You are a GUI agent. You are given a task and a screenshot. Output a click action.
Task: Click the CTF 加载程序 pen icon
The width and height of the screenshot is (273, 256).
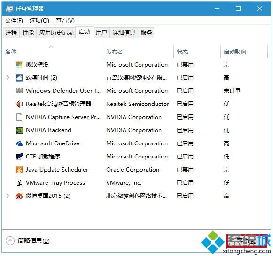(x=19, y=157)
